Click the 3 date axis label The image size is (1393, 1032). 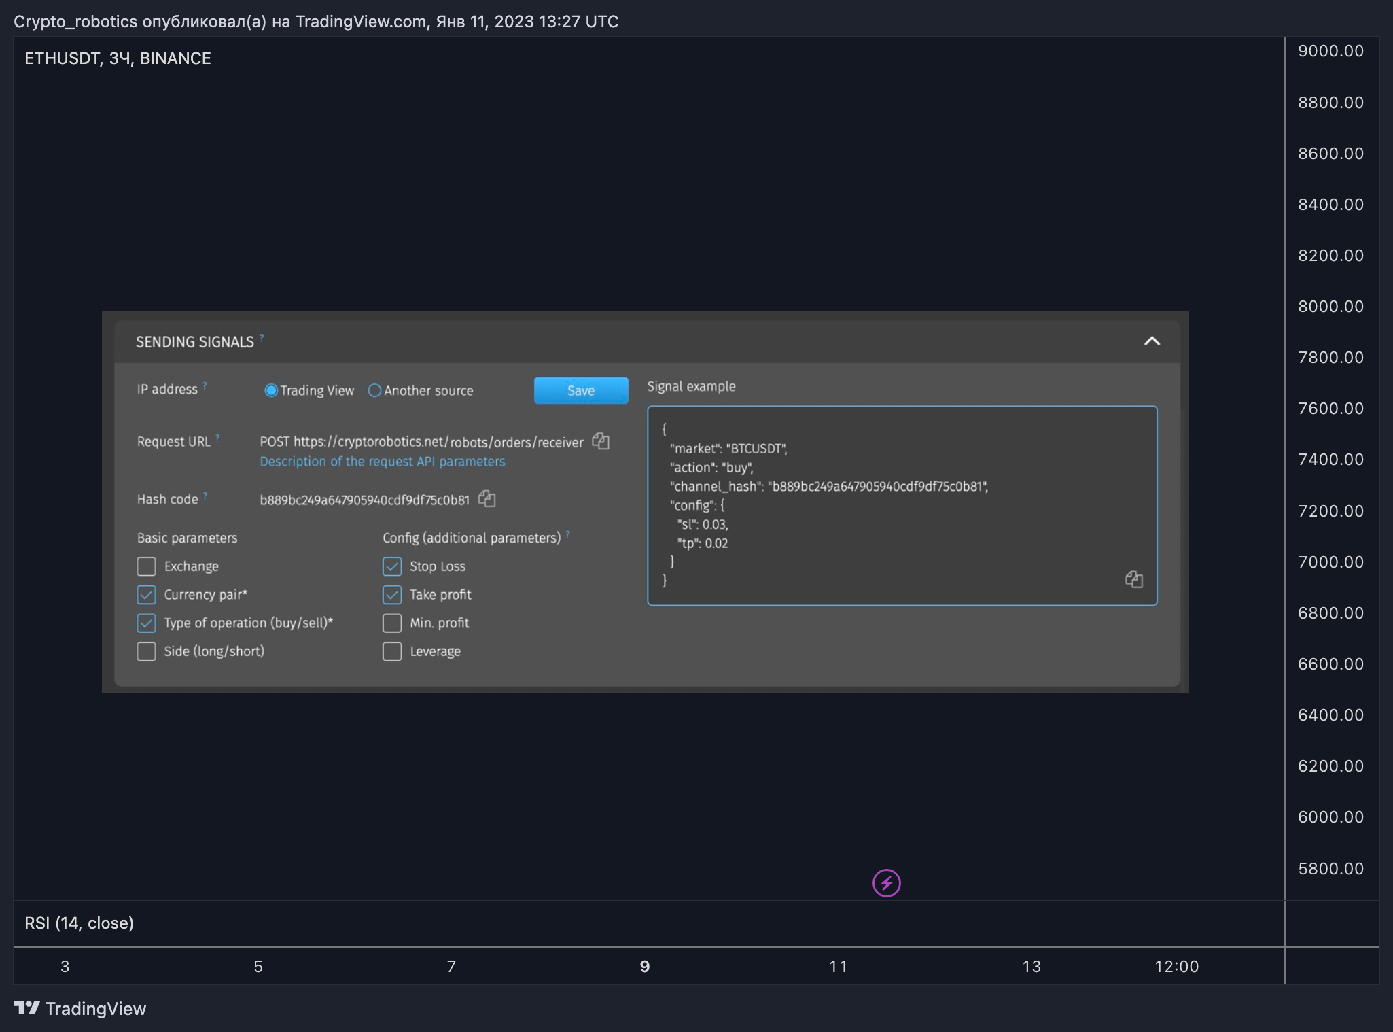click(65, 966)
